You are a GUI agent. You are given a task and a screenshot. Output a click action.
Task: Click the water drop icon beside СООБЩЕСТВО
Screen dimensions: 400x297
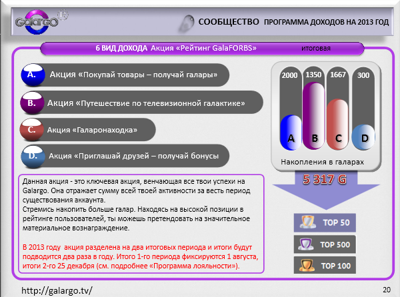click(x=187, y=23)
